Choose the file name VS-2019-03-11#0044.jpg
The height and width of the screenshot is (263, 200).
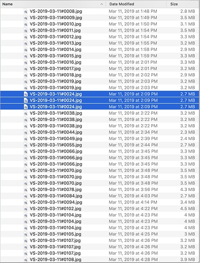point(56,132)
